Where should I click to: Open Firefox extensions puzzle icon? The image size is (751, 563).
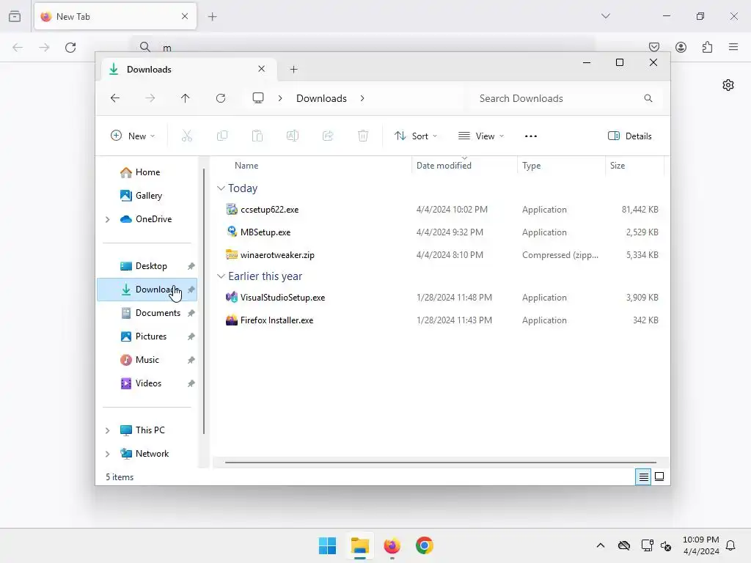[708, 47]
